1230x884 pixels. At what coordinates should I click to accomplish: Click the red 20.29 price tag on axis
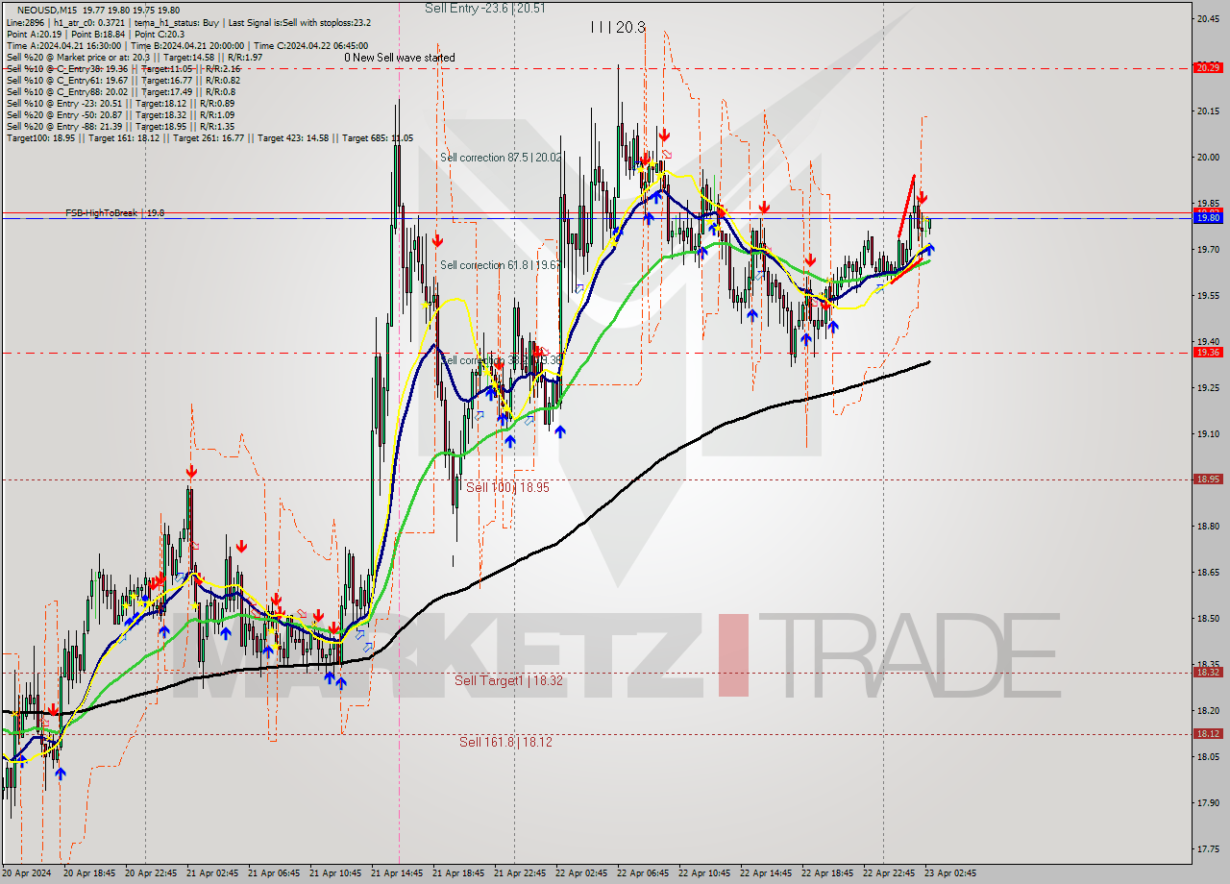(x=1207, y=67)
